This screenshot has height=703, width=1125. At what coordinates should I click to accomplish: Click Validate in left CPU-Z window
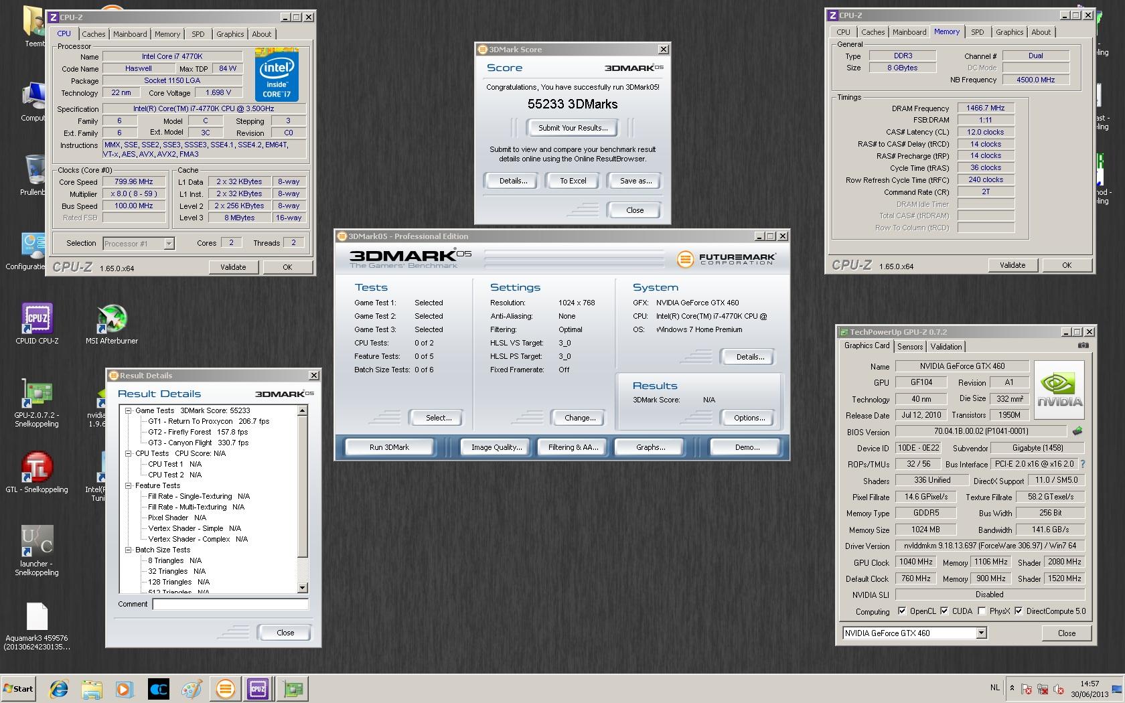click(x=233, y=267)
